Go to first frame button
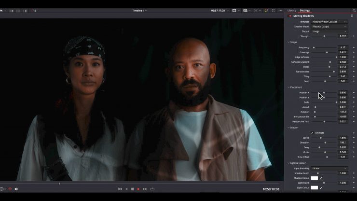The image size is (357, 201). tap(120, 189)
